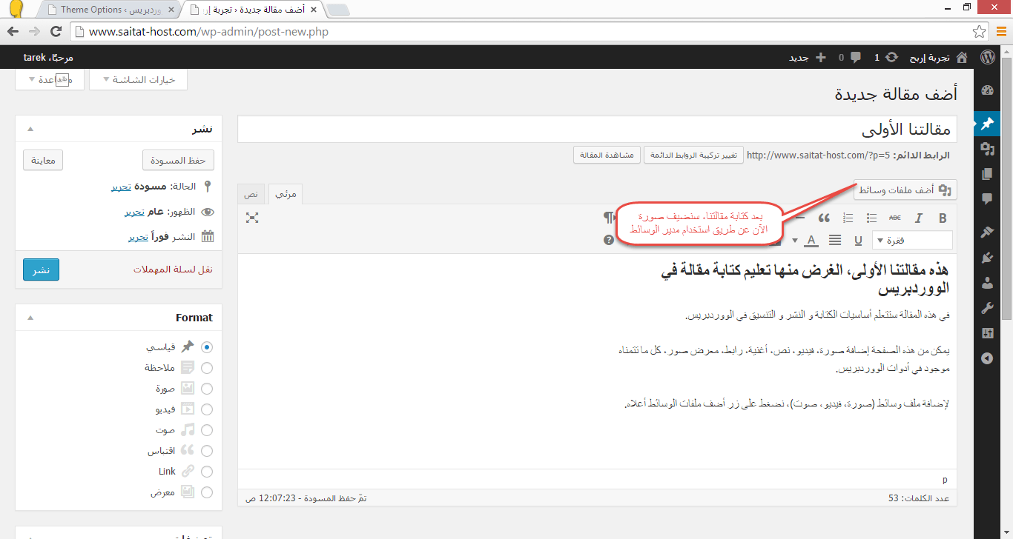Bookmark this page with star icon

coord(979,32)
